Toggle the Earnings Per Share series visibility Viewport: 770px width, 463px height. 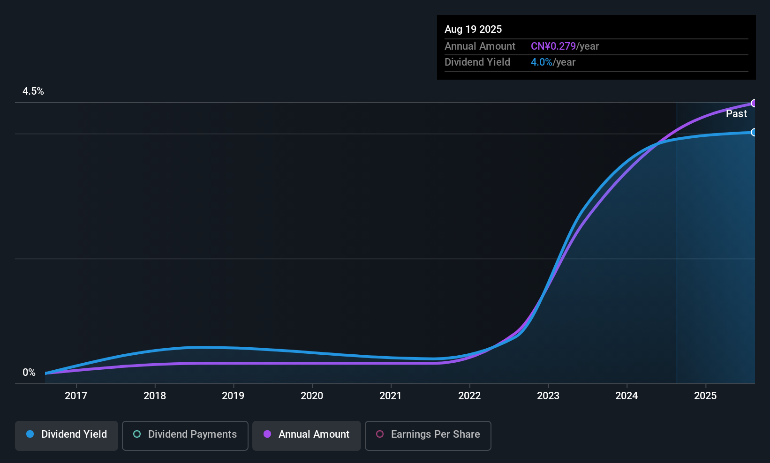(428, 435)
